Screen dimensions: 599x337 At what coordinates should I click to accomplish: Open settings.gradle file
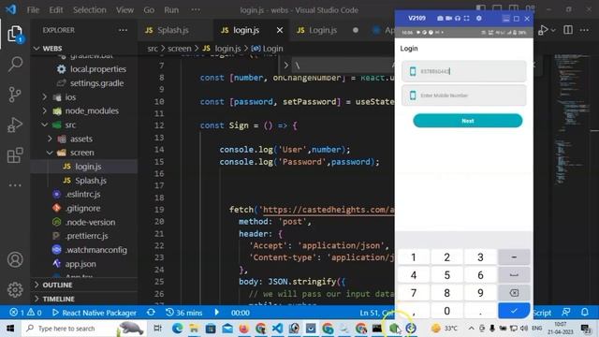pyautogui.click(x=96, y=83)
